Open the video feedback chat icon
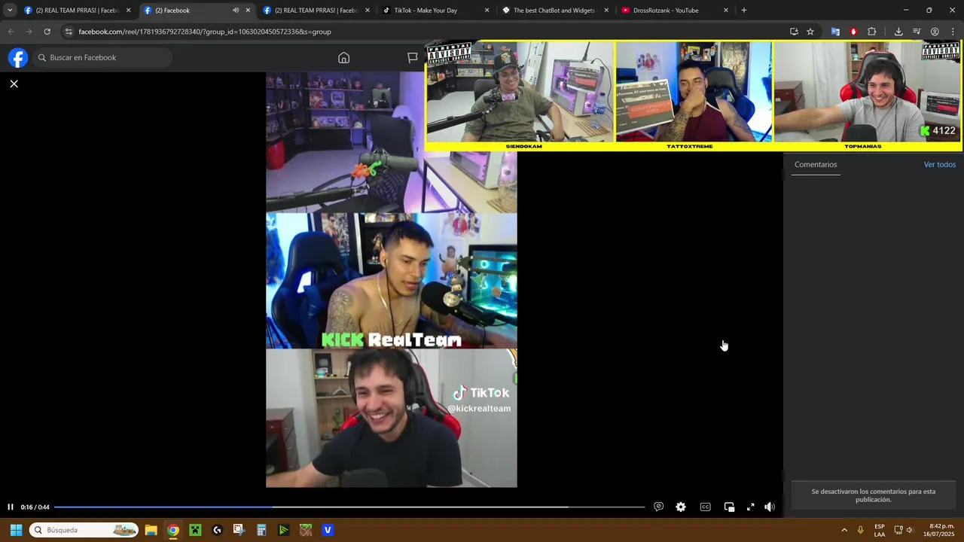The width and height of the screenshot is (964, 542). click(659, 507)
